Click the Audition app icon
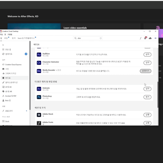Image resolution: width=163 pixels, height=163 pixels. coord(39,54)
